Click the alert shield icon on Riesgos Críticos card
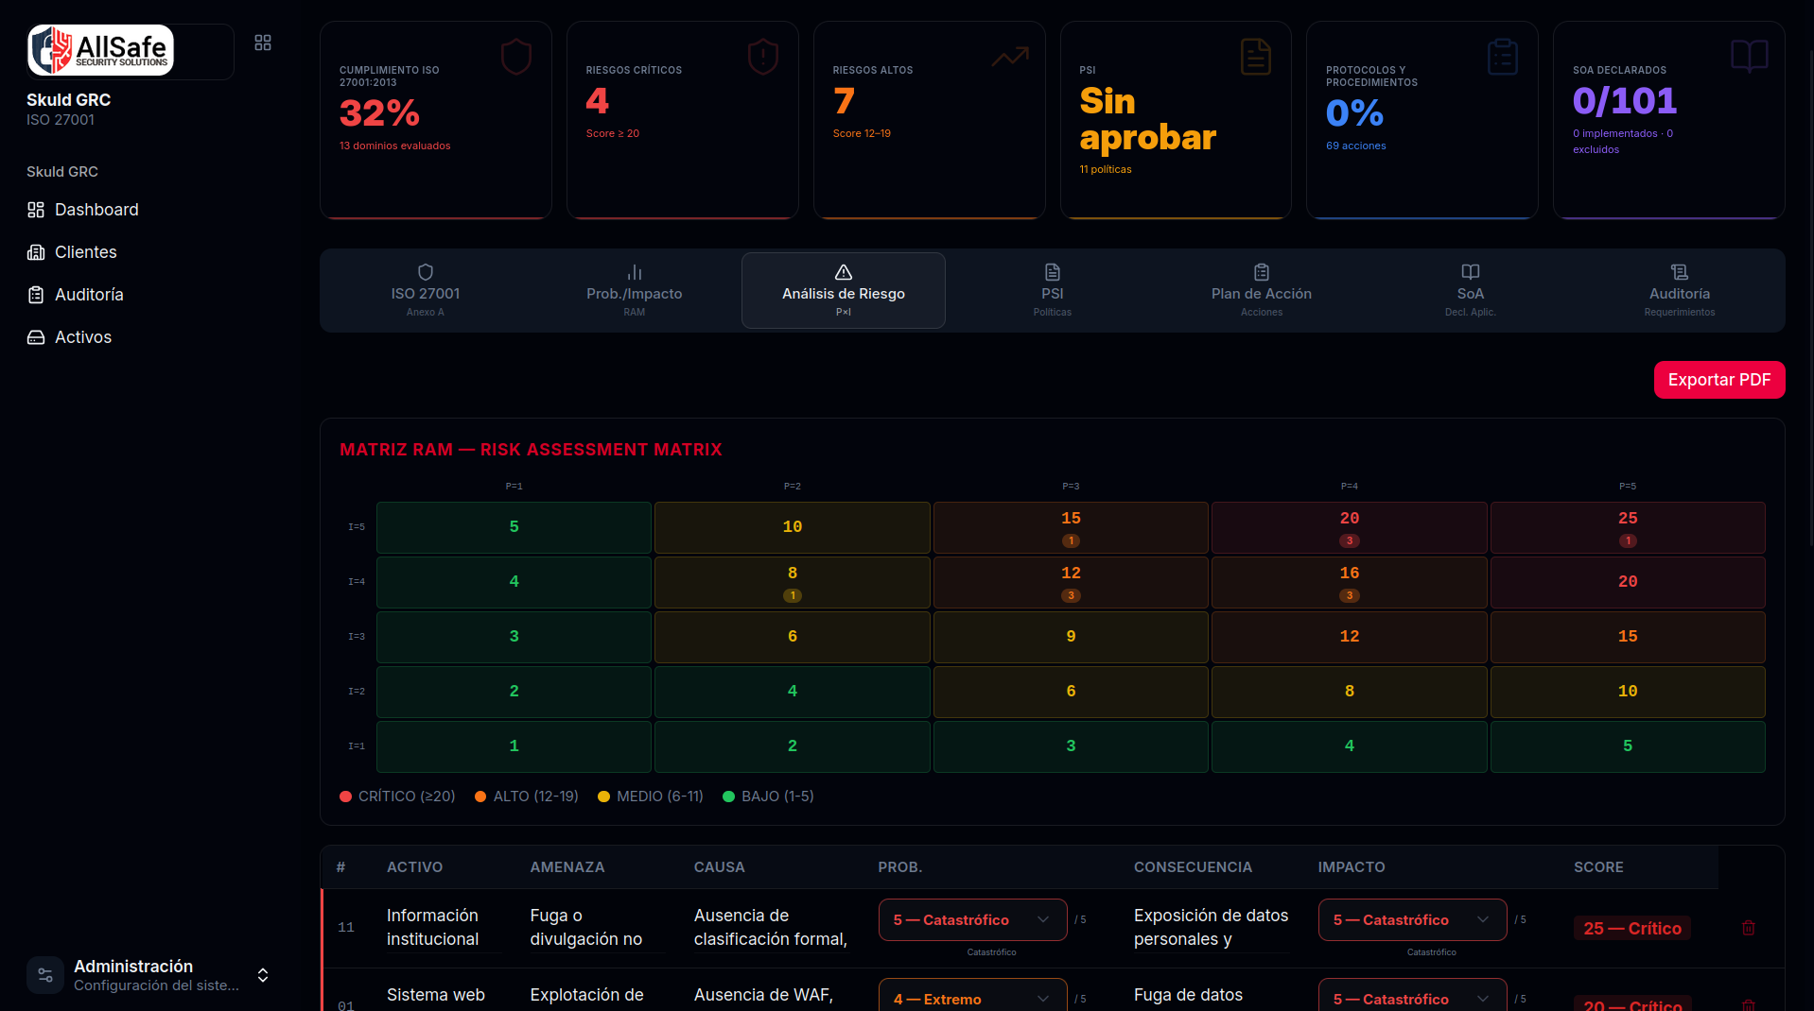 pos(763,57)
